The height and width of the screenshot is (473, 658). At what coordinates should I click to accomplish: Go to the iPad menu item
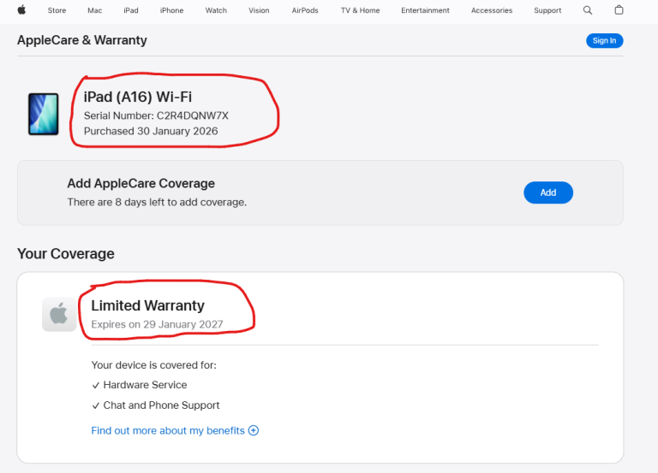tap(130, 10)
